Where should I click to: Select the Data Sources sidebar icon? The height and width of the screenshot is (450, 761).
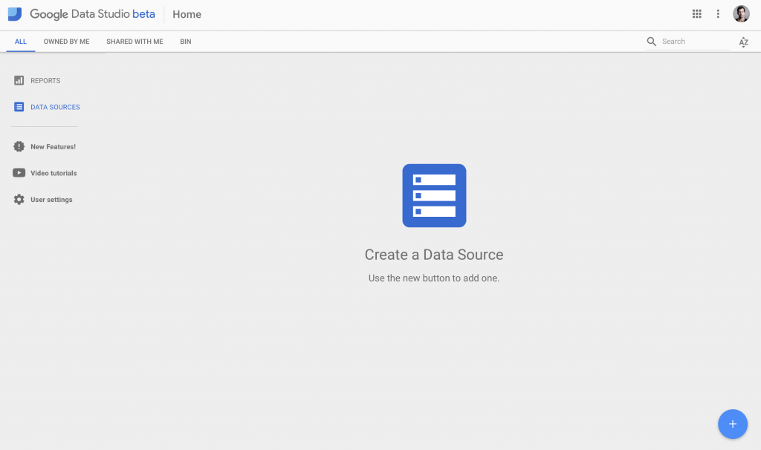coord(19,107)
